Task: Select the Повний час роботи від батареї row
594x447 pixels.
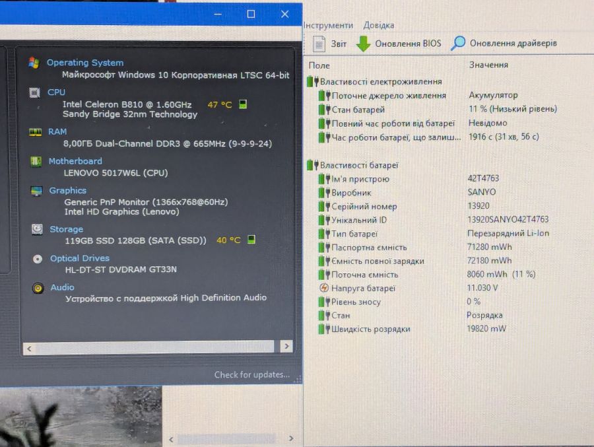Action: [412, 123]
